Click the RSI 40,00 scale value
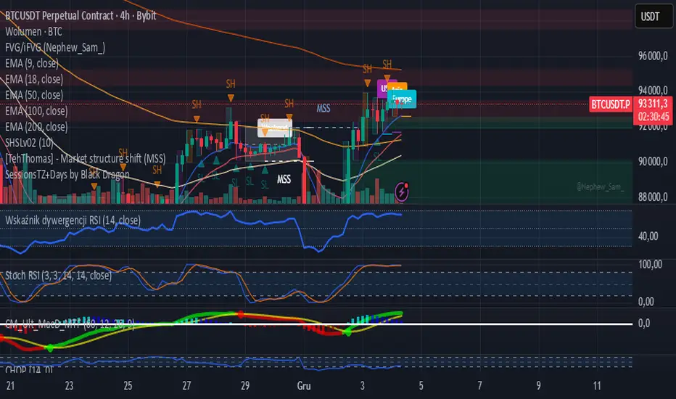The image size is (676, 399). coord(648,236)
